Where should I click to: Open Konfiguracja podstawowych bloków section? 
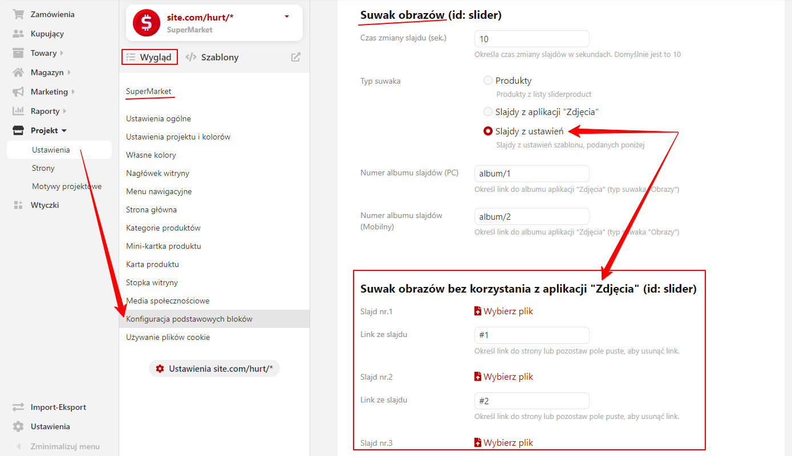pyautogui.click(x=214, y=319)
